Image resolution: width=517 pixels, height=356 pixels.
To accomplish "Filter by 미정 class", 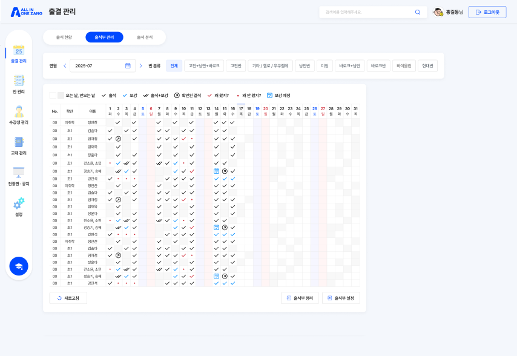I will (324, 66).
